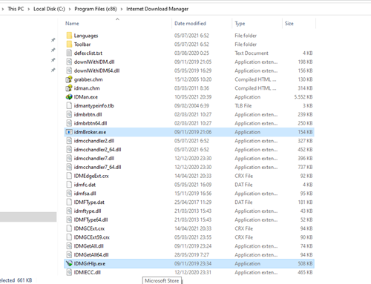This screenshot has width=371, height=284.
Task: Expand chevron after Program Files (x86) breadcrumb
Action: tap(122, 9)
